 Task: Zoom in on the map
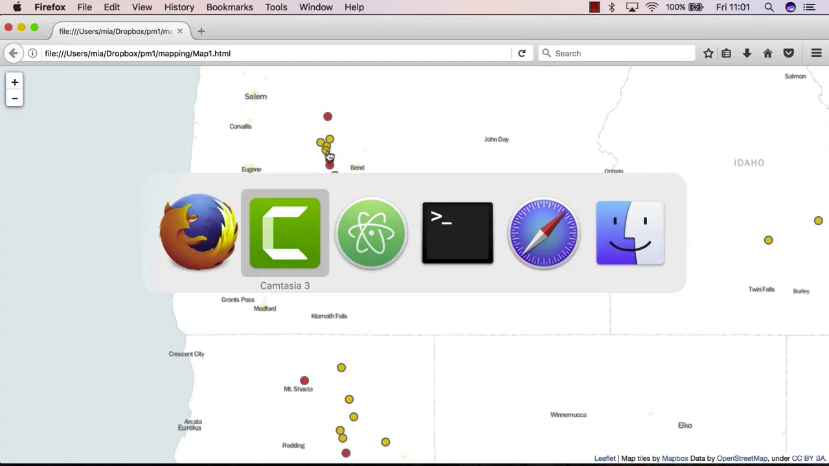click(x=14, y=82)
